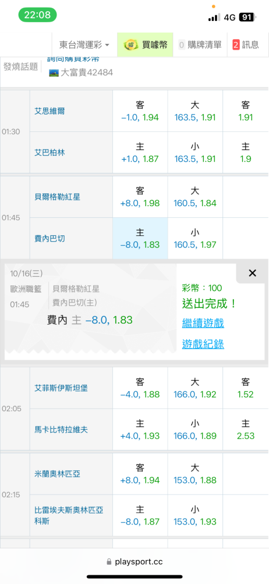The image size is (269, 584).
Task: Click 遊戲紀錄 link
Action: (x=203, y=345)
